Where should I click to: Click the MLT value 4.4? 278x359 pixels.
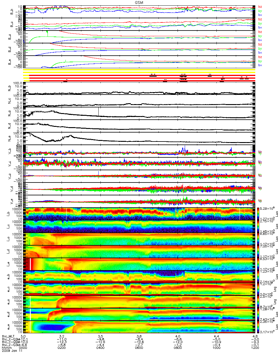pos(216,337)
